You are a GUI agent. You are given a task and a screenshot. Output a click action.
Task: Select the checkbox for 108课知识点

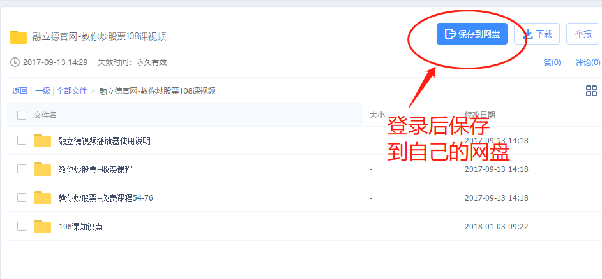click(22, 226)
